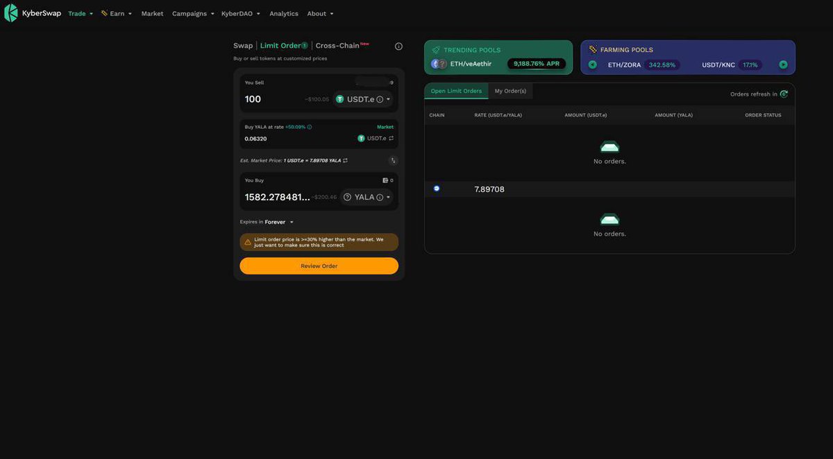Screen dimensions: 833x459
Task: Click the ORDER STATUS column header
Action: (763, 115)
